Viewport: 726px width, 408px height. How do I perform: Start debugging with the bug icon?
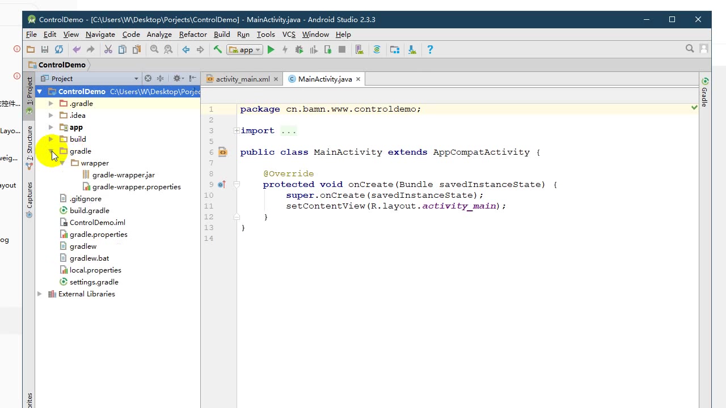click(x=299, y=50)
